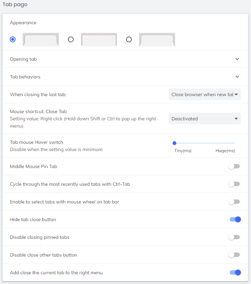Open the Deactivated mouse shortcut dropdown
Viewport: 251px width, 284px height.
pyautogui.click(x=204, y=119)
